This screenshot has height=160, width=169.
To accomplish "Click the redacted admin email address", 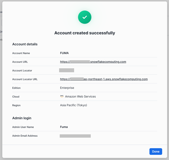I will point(75,136).
